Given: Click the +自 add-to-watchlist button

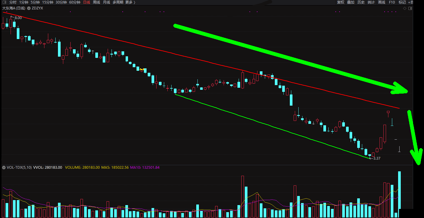Looking at the screenshot, I should coord(411,2).
